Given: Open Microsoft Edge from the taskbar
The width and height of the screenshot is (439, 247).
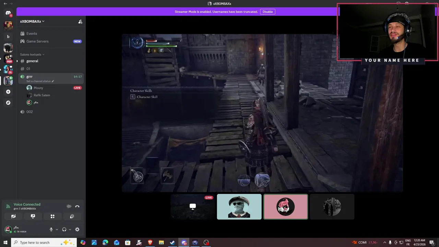Looking at the screenshot, I should [105, 243].
